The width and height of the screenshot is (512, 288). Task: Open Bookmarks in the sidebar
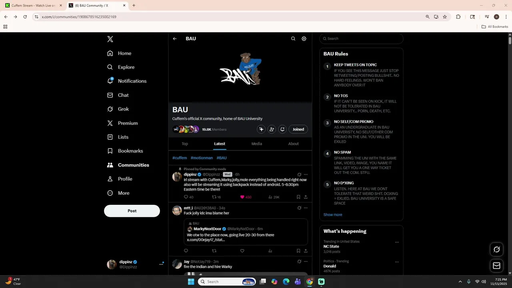click(x=125, y=151)
